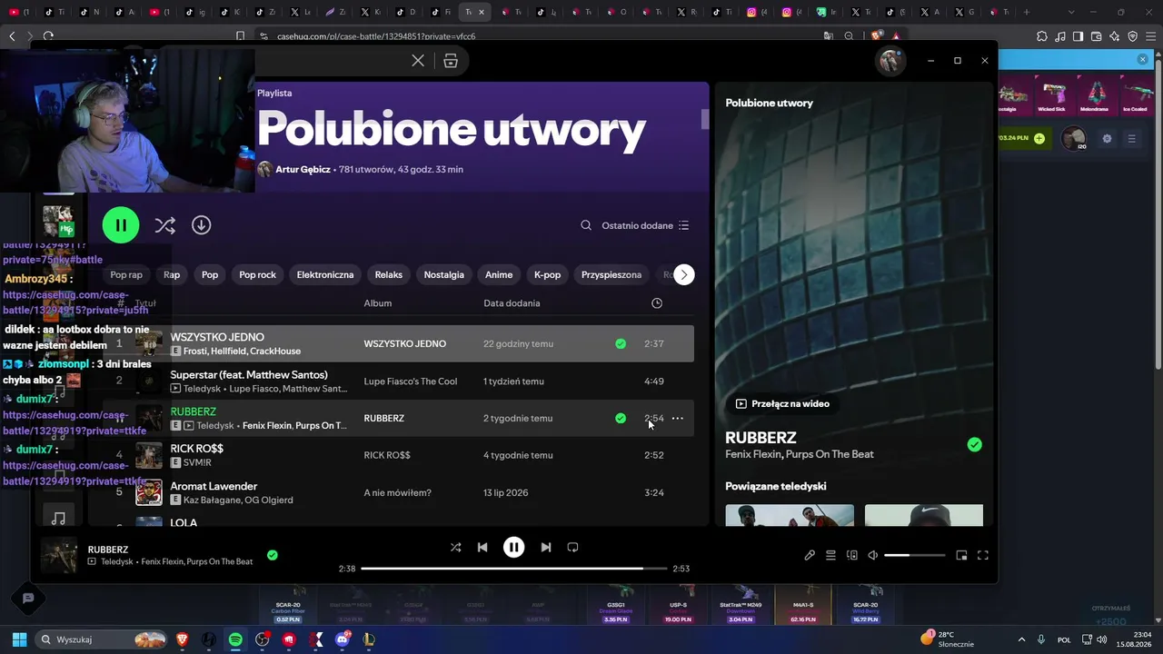Sort tracks by Data dodania column
Viewport: 1163px width, 654px height.
pos(512,303)
